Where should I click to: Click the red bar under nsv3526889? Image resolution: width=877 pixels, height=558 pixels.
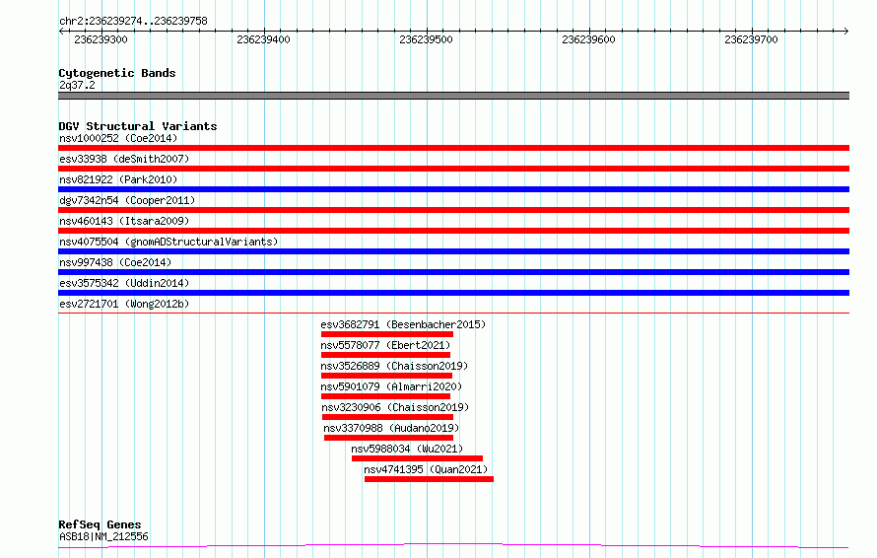(386, 376)
